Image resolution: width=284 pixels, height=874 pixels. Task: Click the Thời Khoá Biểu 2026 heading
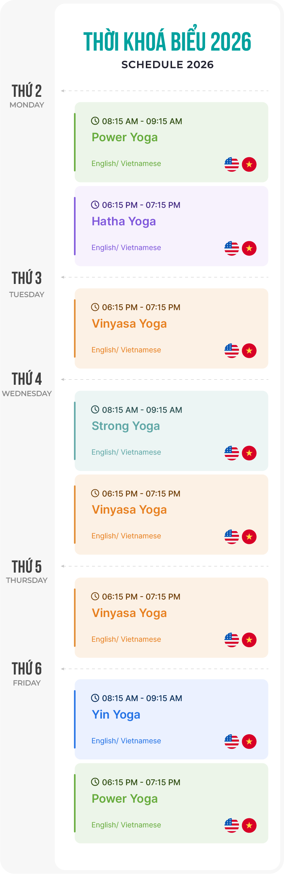point(167,42)
